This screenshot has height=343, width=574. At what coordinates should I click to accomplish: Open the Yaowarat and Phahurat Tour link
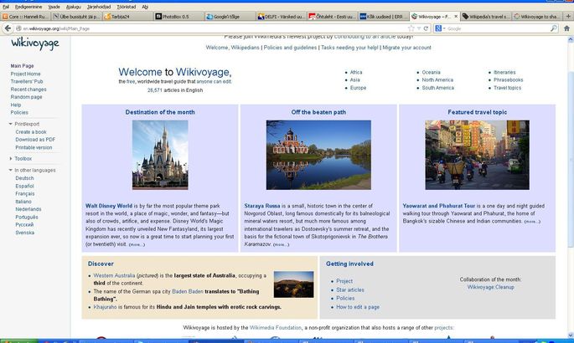(438, 206)
